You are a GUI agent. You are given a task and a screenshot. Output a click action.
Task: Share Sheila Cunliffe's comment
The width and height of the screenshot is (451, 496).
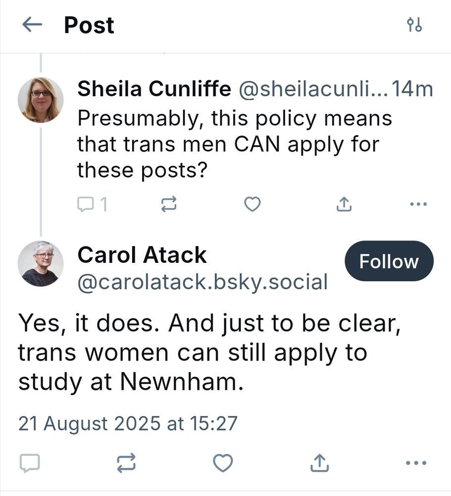[344, 204]
